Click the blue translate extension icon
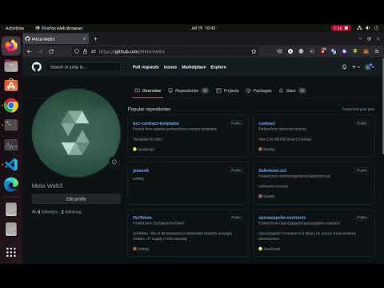This screenshot has height=288, width=384. [334, 51]
